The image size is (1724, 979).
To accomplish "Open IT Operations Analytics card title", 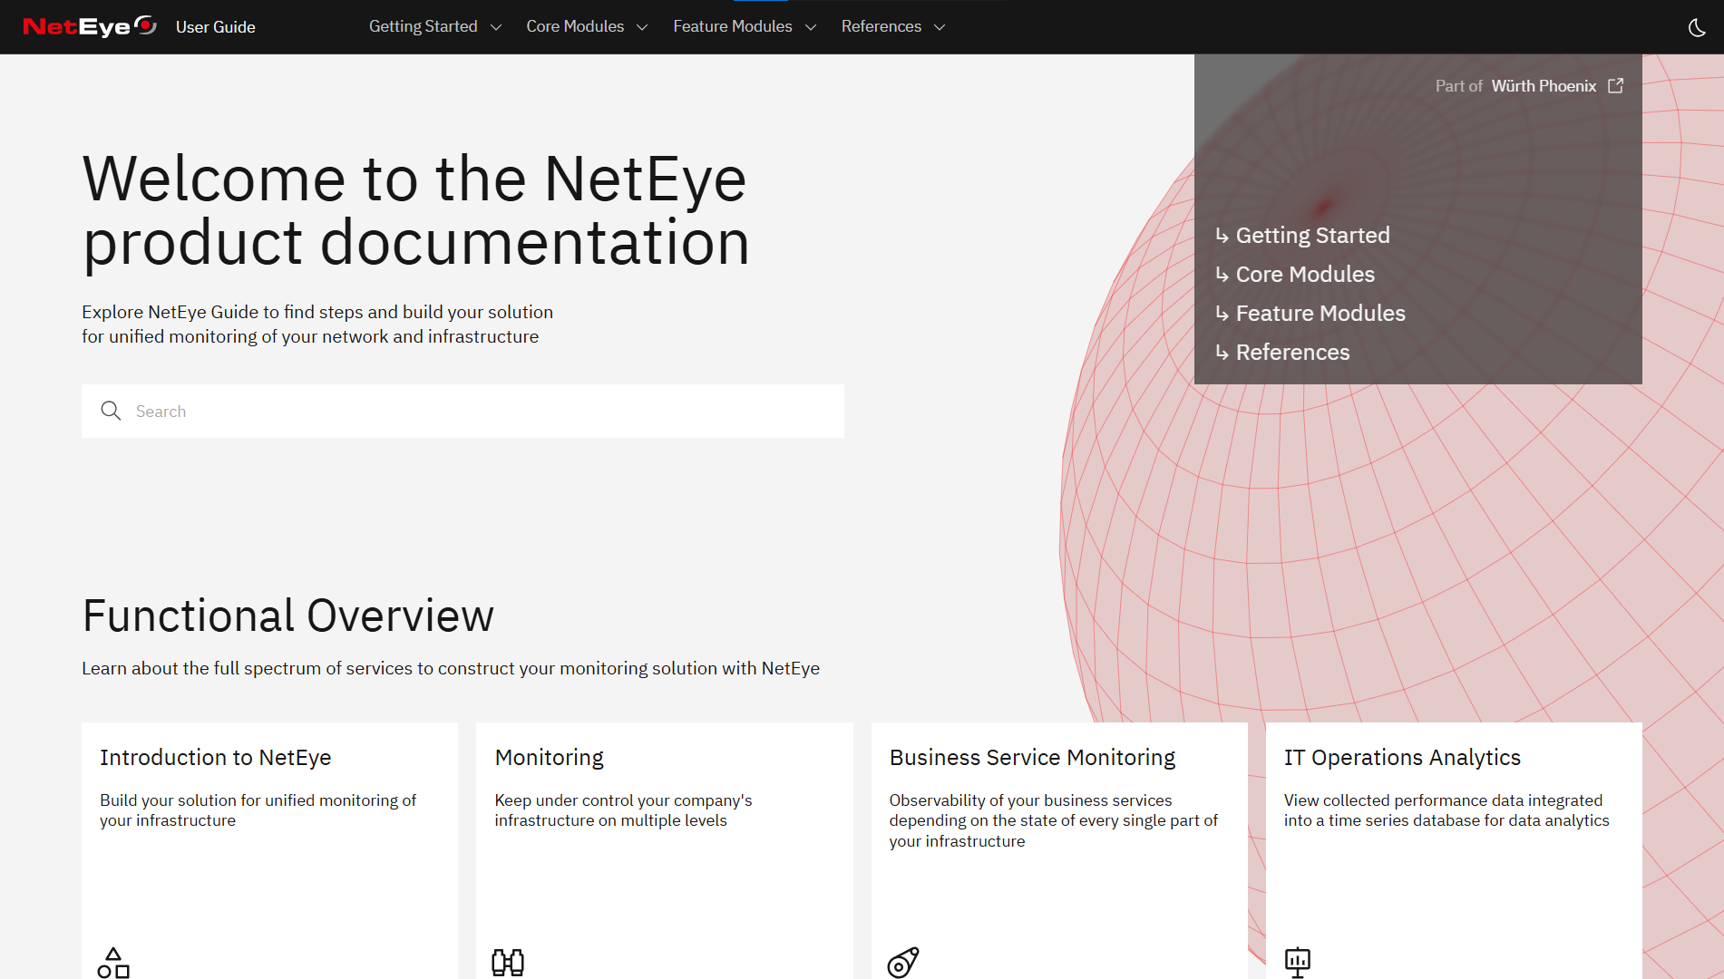I will (1402, 758).
